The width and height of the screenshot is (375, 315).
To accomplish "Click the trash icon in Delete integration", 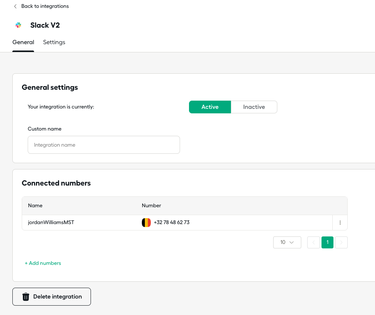I will tap(26, 297).
